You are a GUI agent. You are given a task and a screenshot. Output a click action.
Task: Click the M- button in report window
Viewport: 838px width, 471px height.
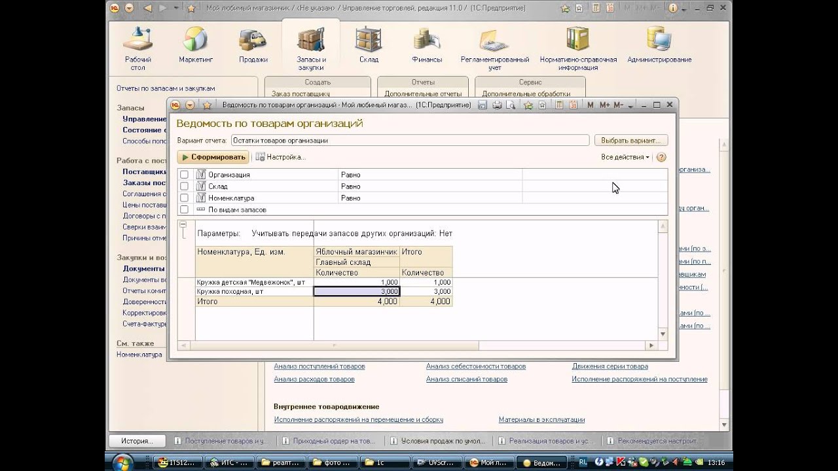point(619,105)
